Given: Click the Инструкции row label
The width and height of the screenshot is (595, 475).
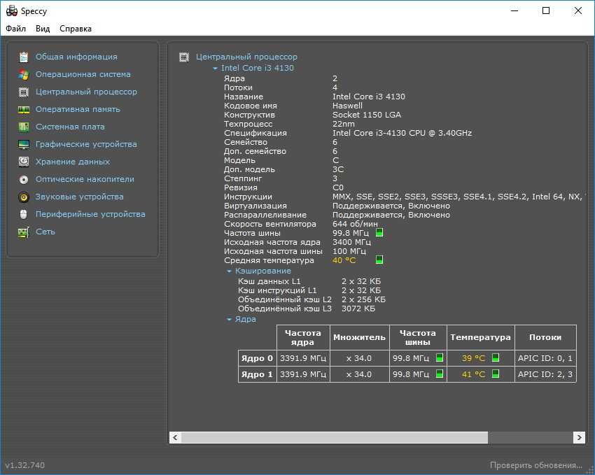Looking at the screenshot, I should click(x=248, y=197).
